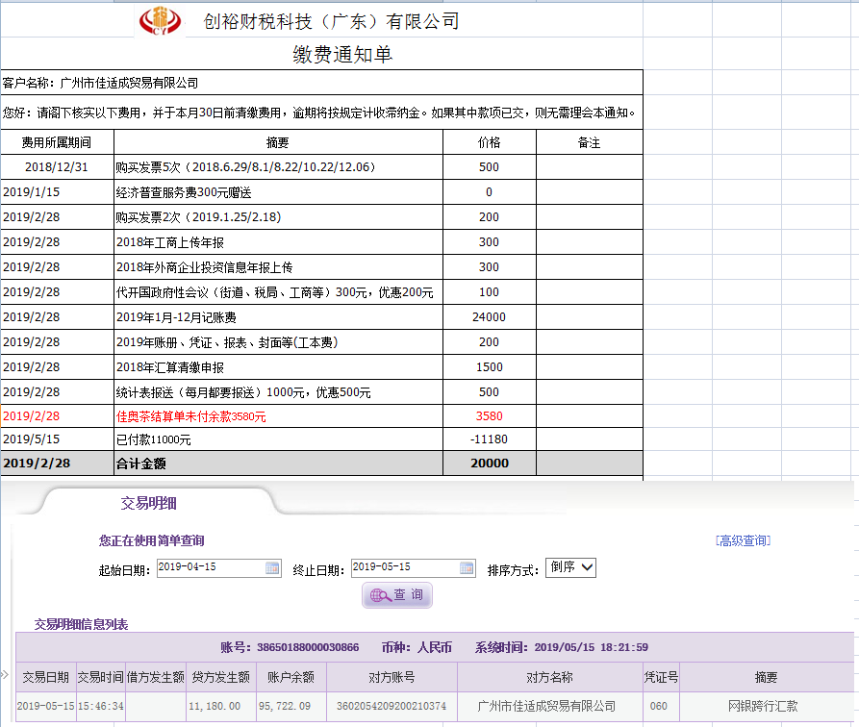The image size is (859, 727).
Task: Select the 已付款11000元 cell
Action: click(x=278, y=439)
